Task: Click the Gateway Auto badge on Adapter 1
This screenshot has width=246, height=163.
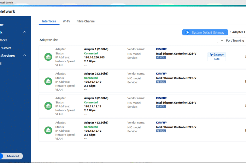Action: (217, 57)
